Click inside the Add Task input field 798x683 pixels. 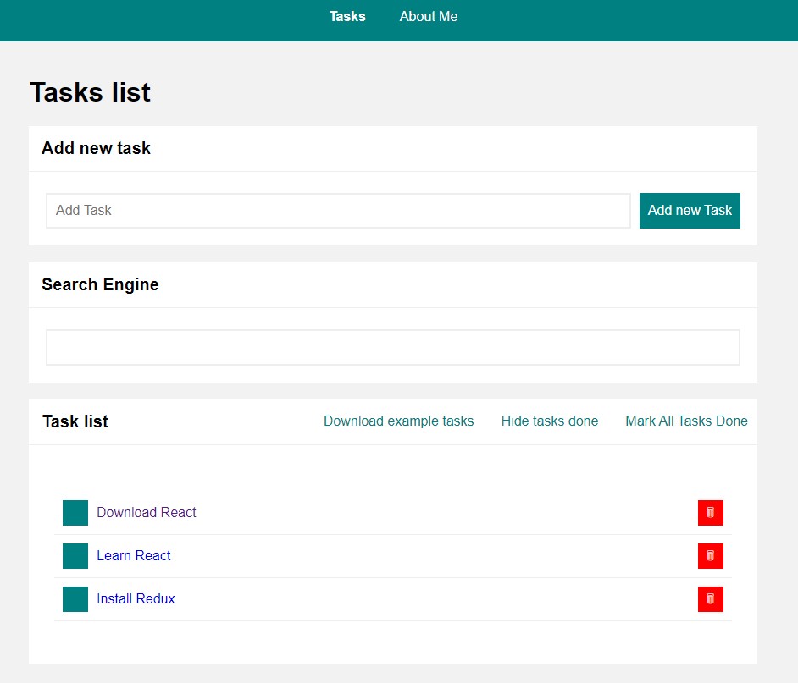338,210
